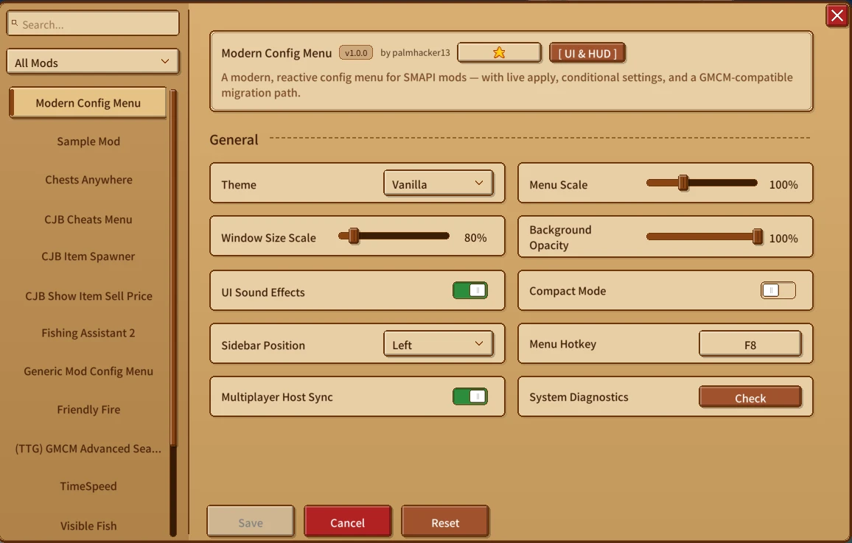Click the Menu Scale 100% value
Screen dimensions: 852x543
(783, 185)
